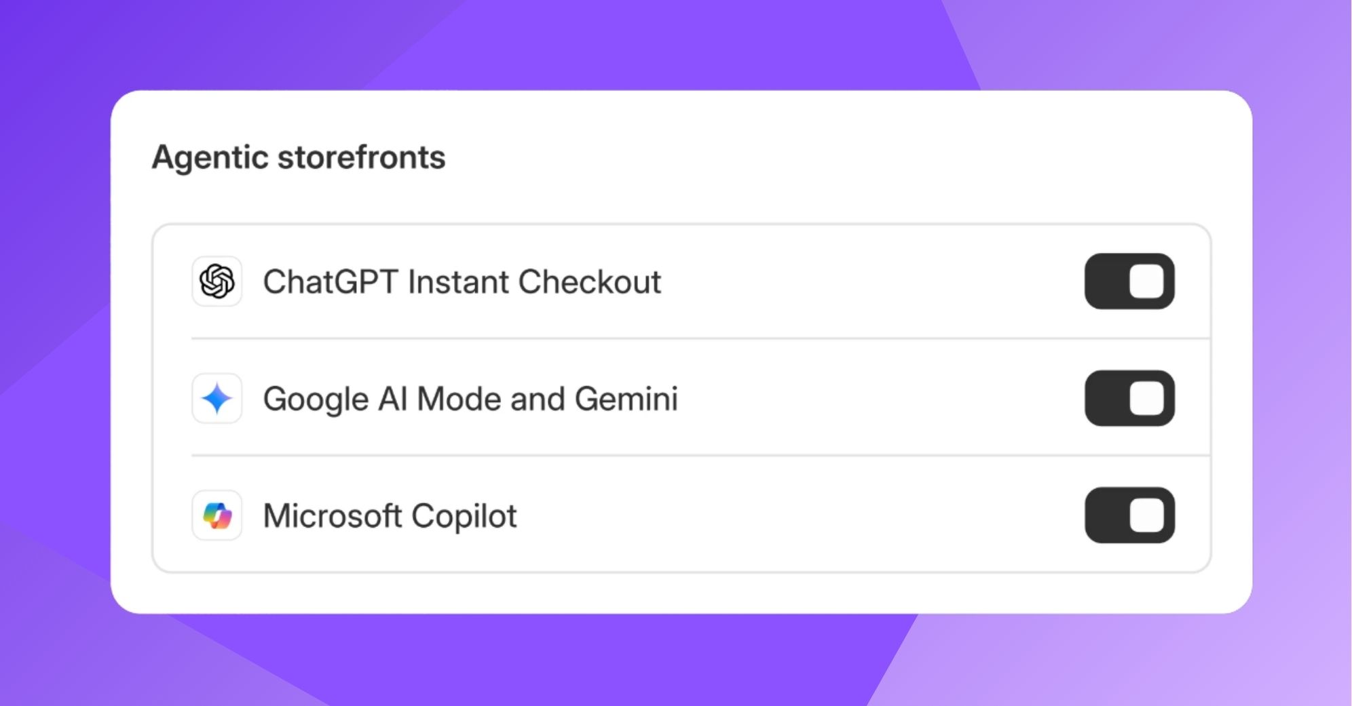Click the Microsoft Copilot label text
Image resolution: width=1352 pixels, height=706 pixels.
(390, 516)
